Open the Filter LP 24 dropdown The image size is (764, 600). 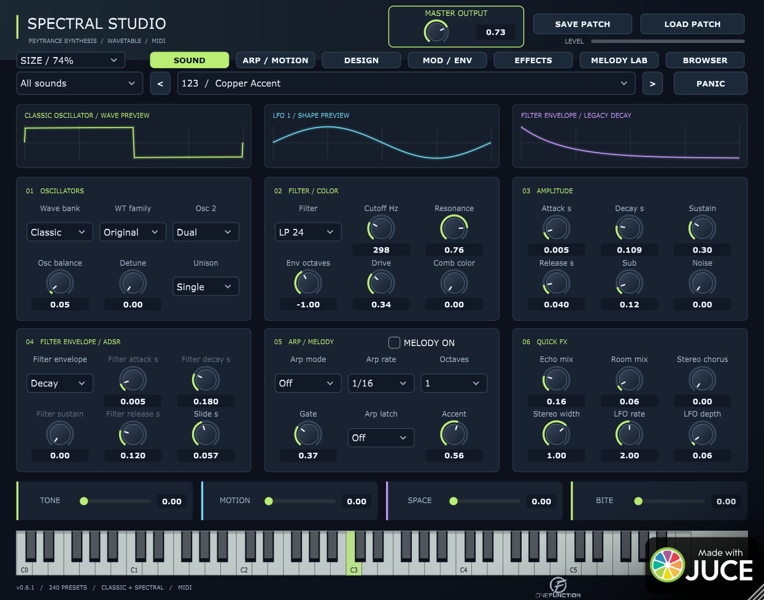pos(308,232)
